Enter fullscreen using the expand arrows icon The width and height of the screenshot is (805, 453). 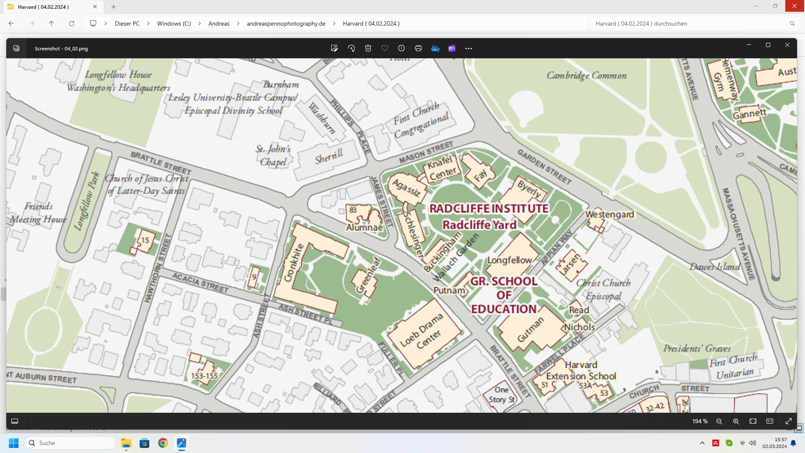(x=789, y=421)
